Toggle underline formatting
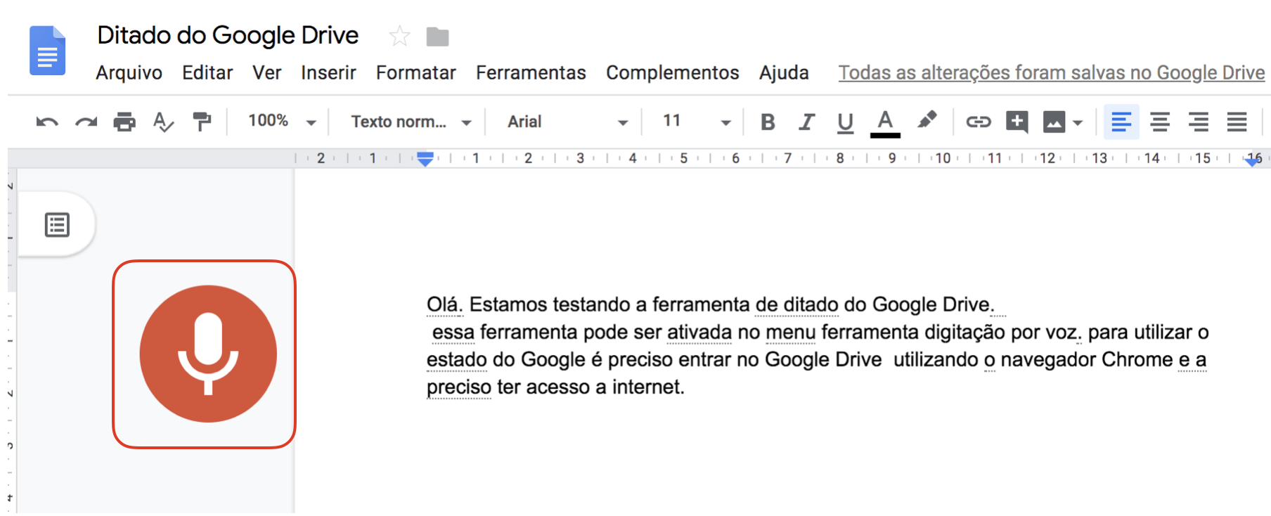This screenshot has height=516, width=1271. (845, 123)
